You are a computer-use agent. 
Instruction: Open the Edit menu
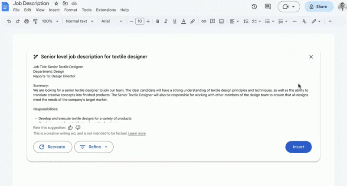(28, 10)
